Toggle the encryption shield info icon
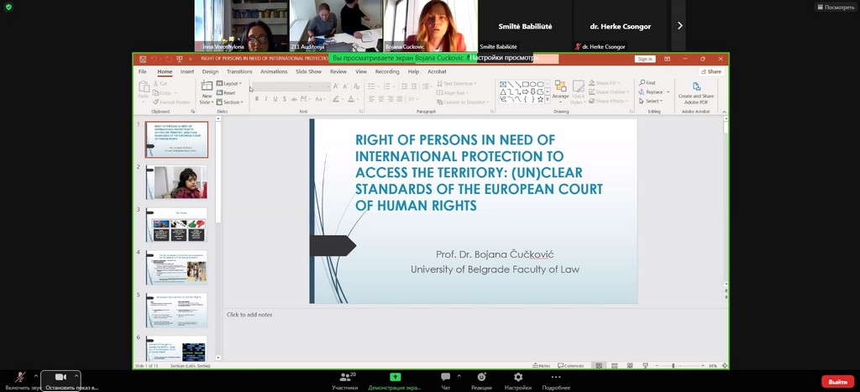The image size is (860, 392). coord(9,7)
